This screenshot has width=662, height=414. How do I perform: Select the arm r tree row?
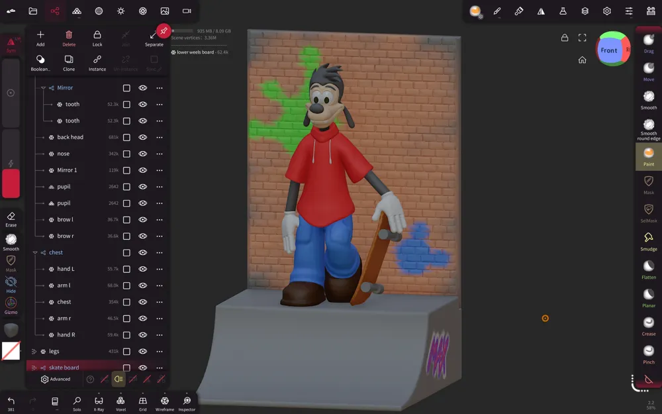pyautogui.click(x=98, y=319)
